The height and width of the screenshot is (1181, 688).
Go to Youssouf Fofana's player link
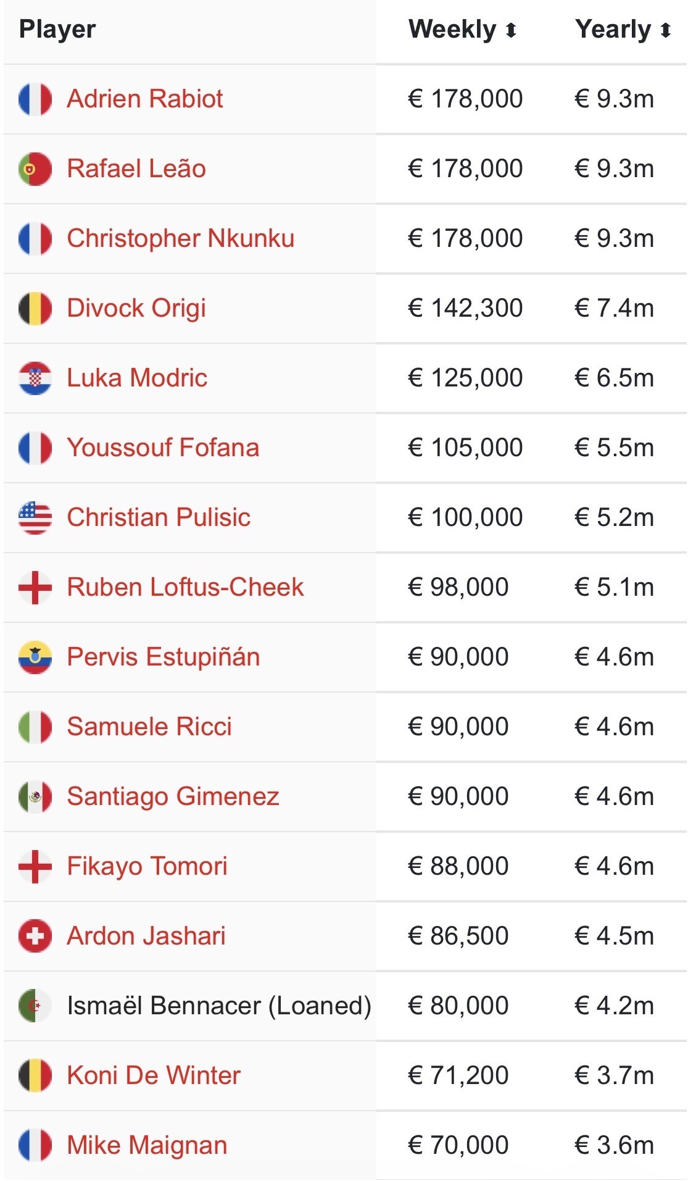tap(163, 448)
